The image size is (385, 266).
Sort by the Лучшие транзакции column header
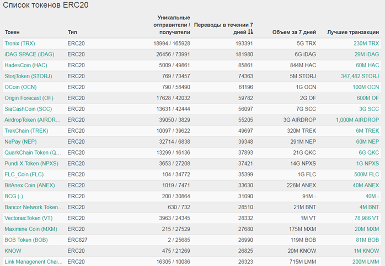pyautogui.click(x=352, y=32)
